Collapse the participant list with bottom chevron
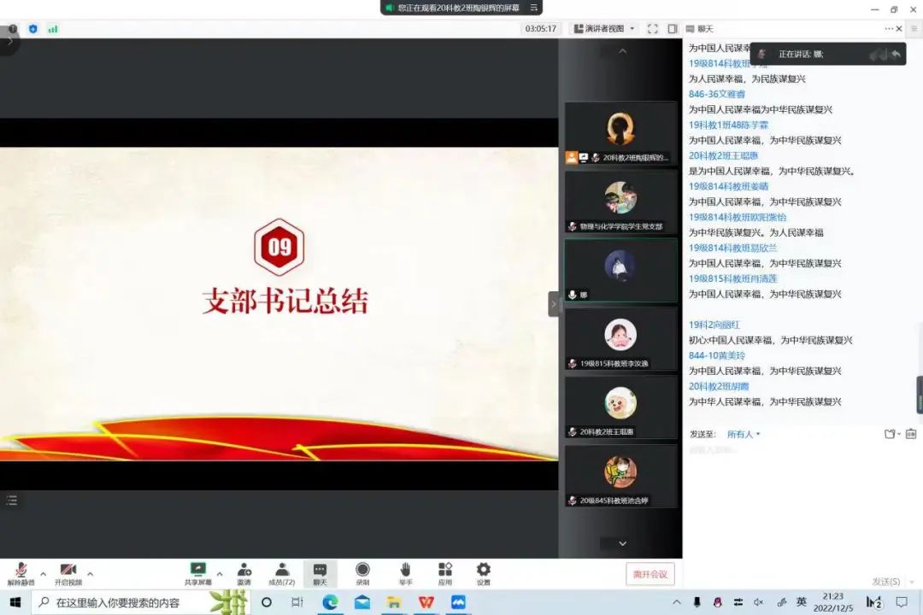This screenshot has height=615, width=923. (621, 543)
